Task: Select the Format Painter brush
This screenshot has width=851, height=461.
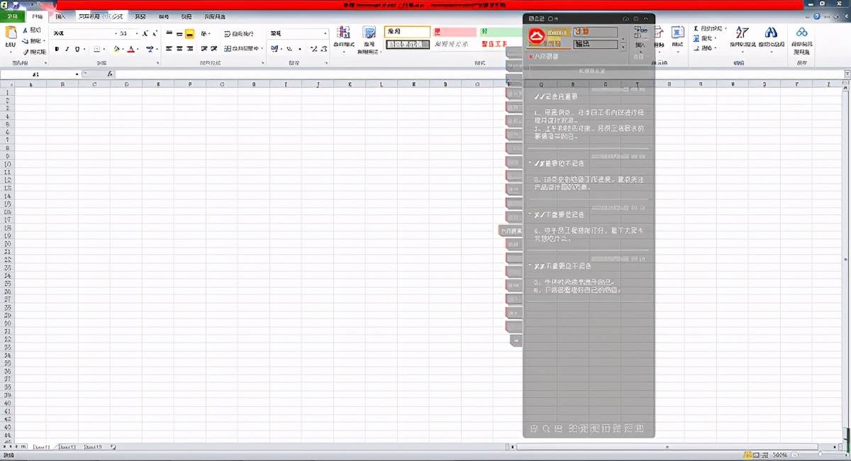Action: (26, 52)
